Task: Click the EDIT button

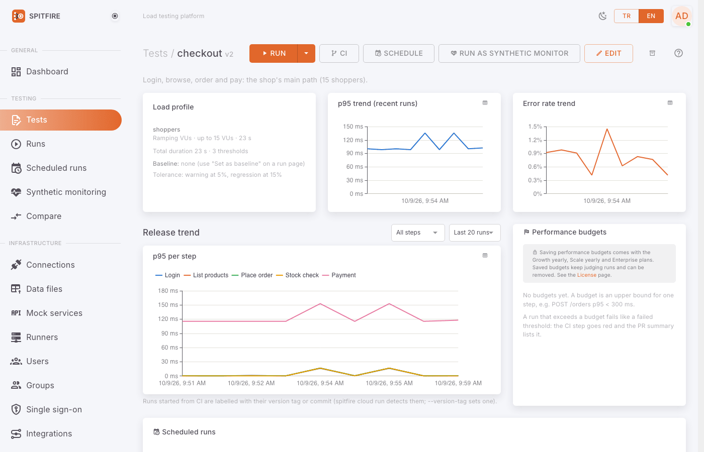Action: coord(608,53)
